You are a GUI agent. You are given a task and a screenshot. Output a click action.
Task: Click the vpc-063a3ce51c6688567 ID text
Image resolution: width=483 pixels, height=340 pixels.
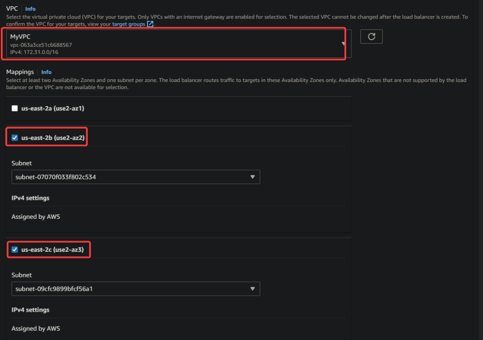(41, 45)
